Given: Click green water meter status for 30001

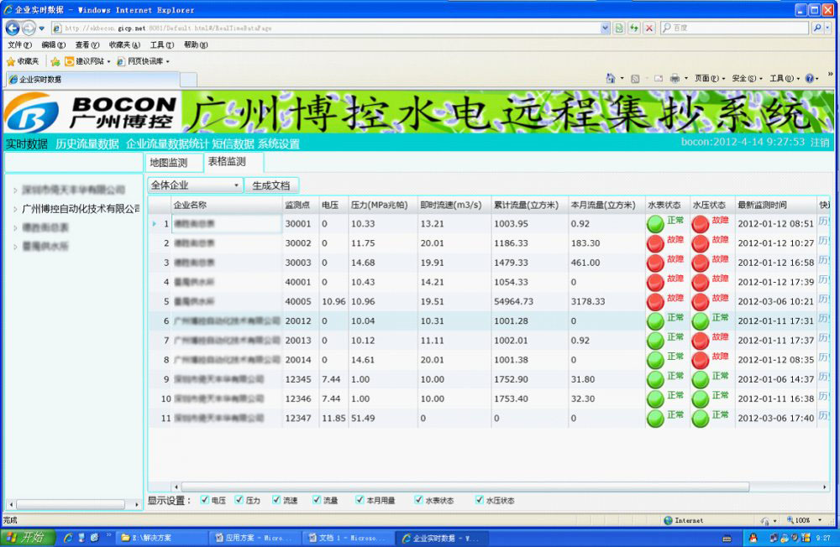Looking at the screenshot, I should click(655, 224).
